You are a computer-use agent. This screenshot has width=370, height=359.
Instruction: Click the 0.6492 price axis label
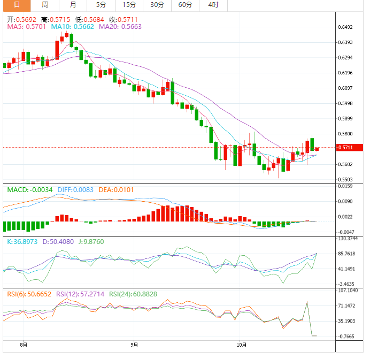[345, 27]
